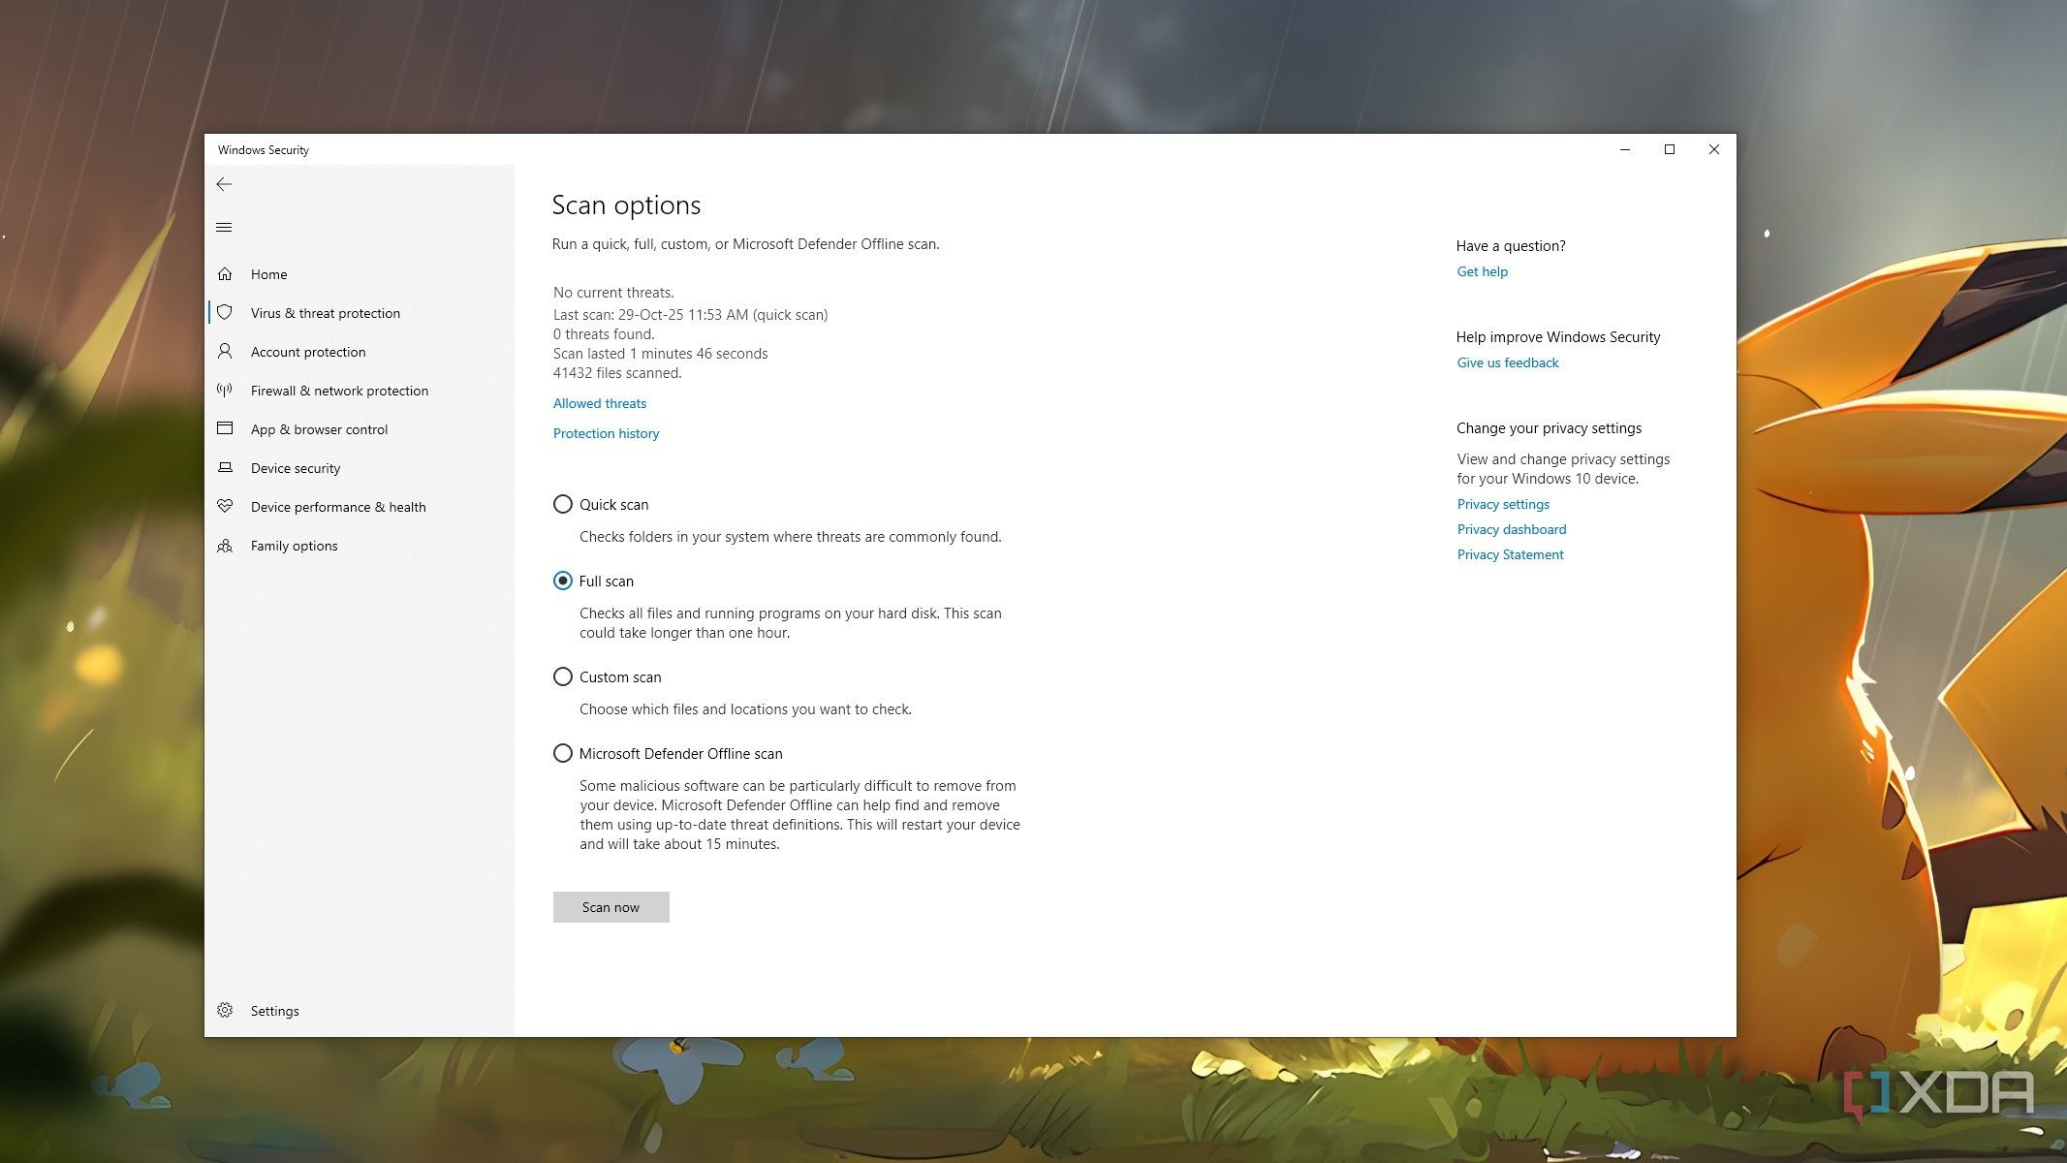This screenshot has height=1163, width=2067.
Task: Open the Privacy settings link
Action: coord(1503,504)
